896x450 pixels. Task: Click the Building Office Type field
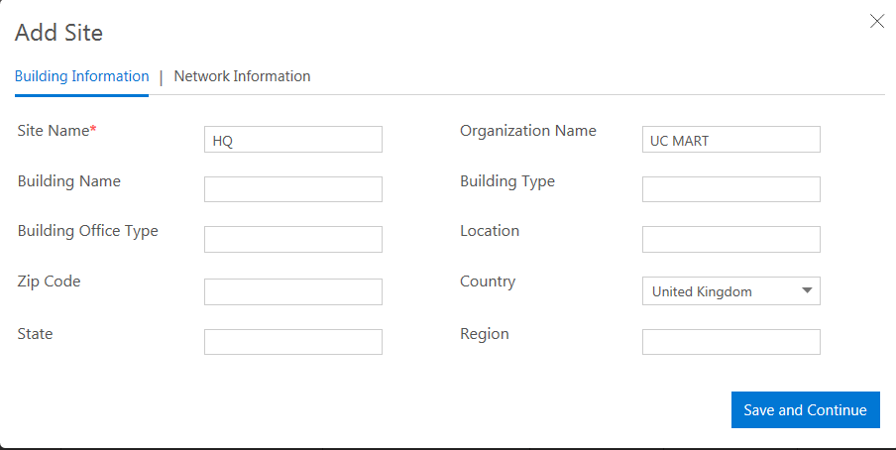coord(292,239)
